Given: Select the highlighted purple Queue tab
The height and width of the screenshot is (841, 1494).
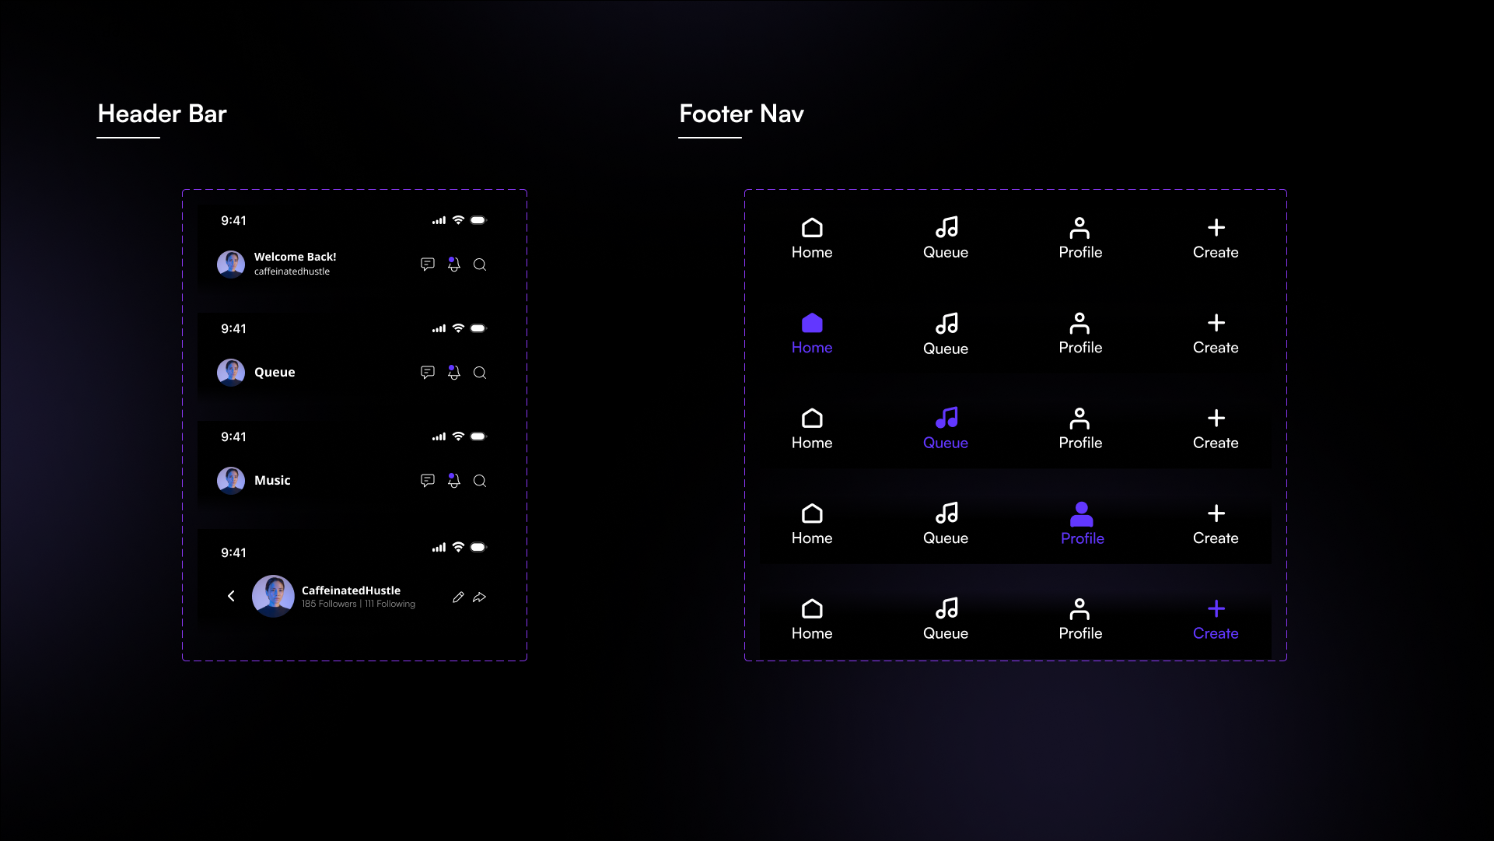Looking at the screenshot, I should [946, 429].
